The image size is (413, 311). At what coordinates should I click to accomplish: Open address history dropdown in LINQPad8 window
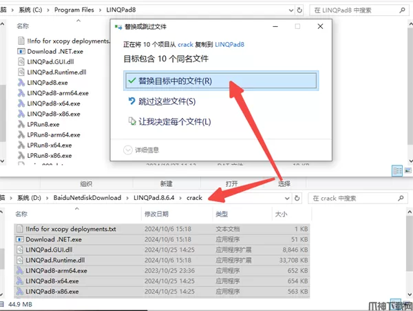(x=291, y=10)
